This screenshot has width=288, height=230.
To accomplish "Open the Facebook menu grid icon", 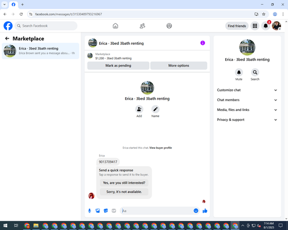I will pos(255,26).
